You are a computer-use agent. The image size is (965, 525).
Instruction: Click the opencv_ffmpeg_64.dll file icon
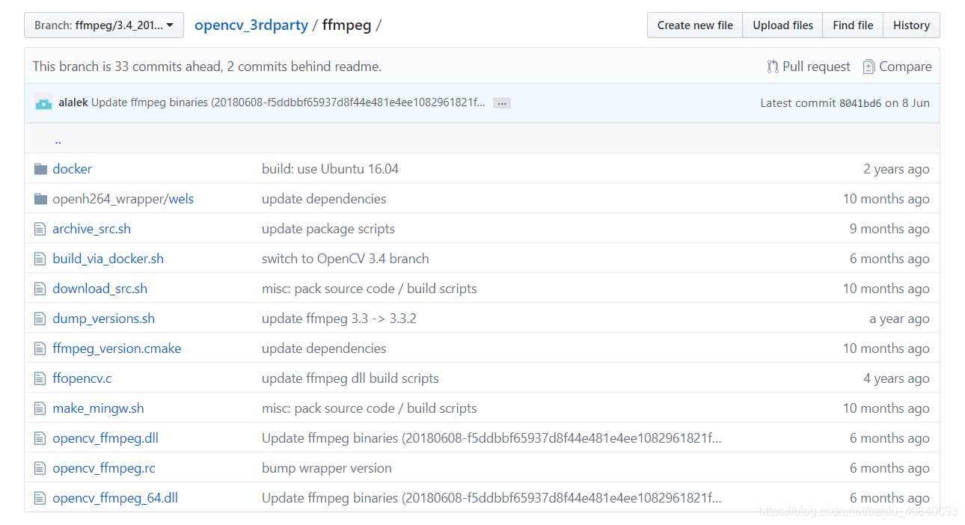click(40, 498)
